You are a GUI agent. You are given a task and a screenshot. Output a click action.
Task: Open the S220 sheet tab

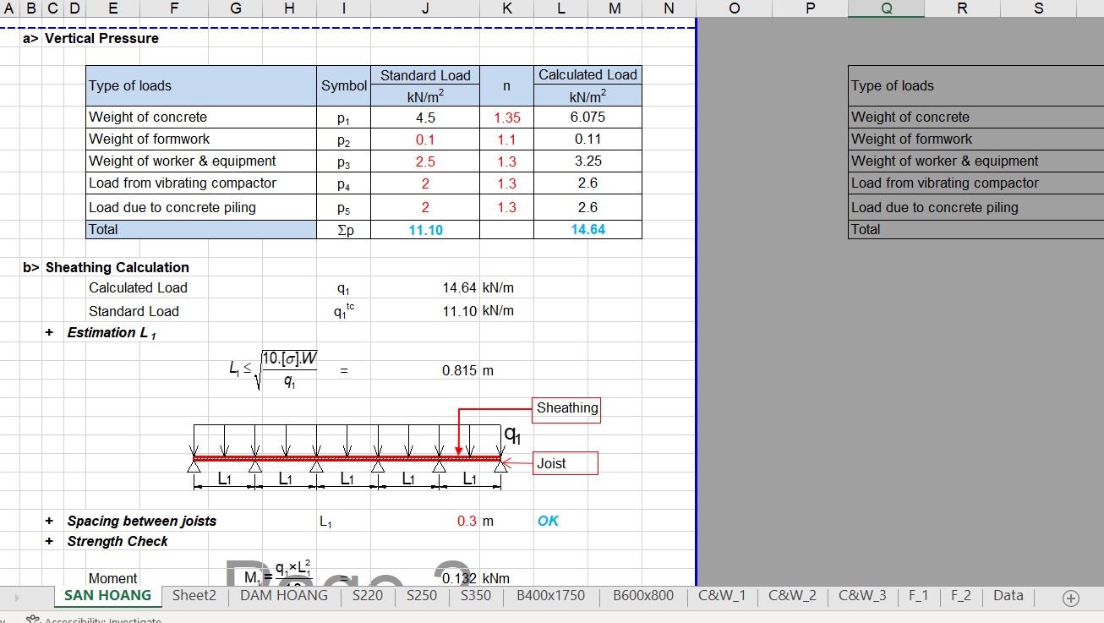tap(368, 595)
